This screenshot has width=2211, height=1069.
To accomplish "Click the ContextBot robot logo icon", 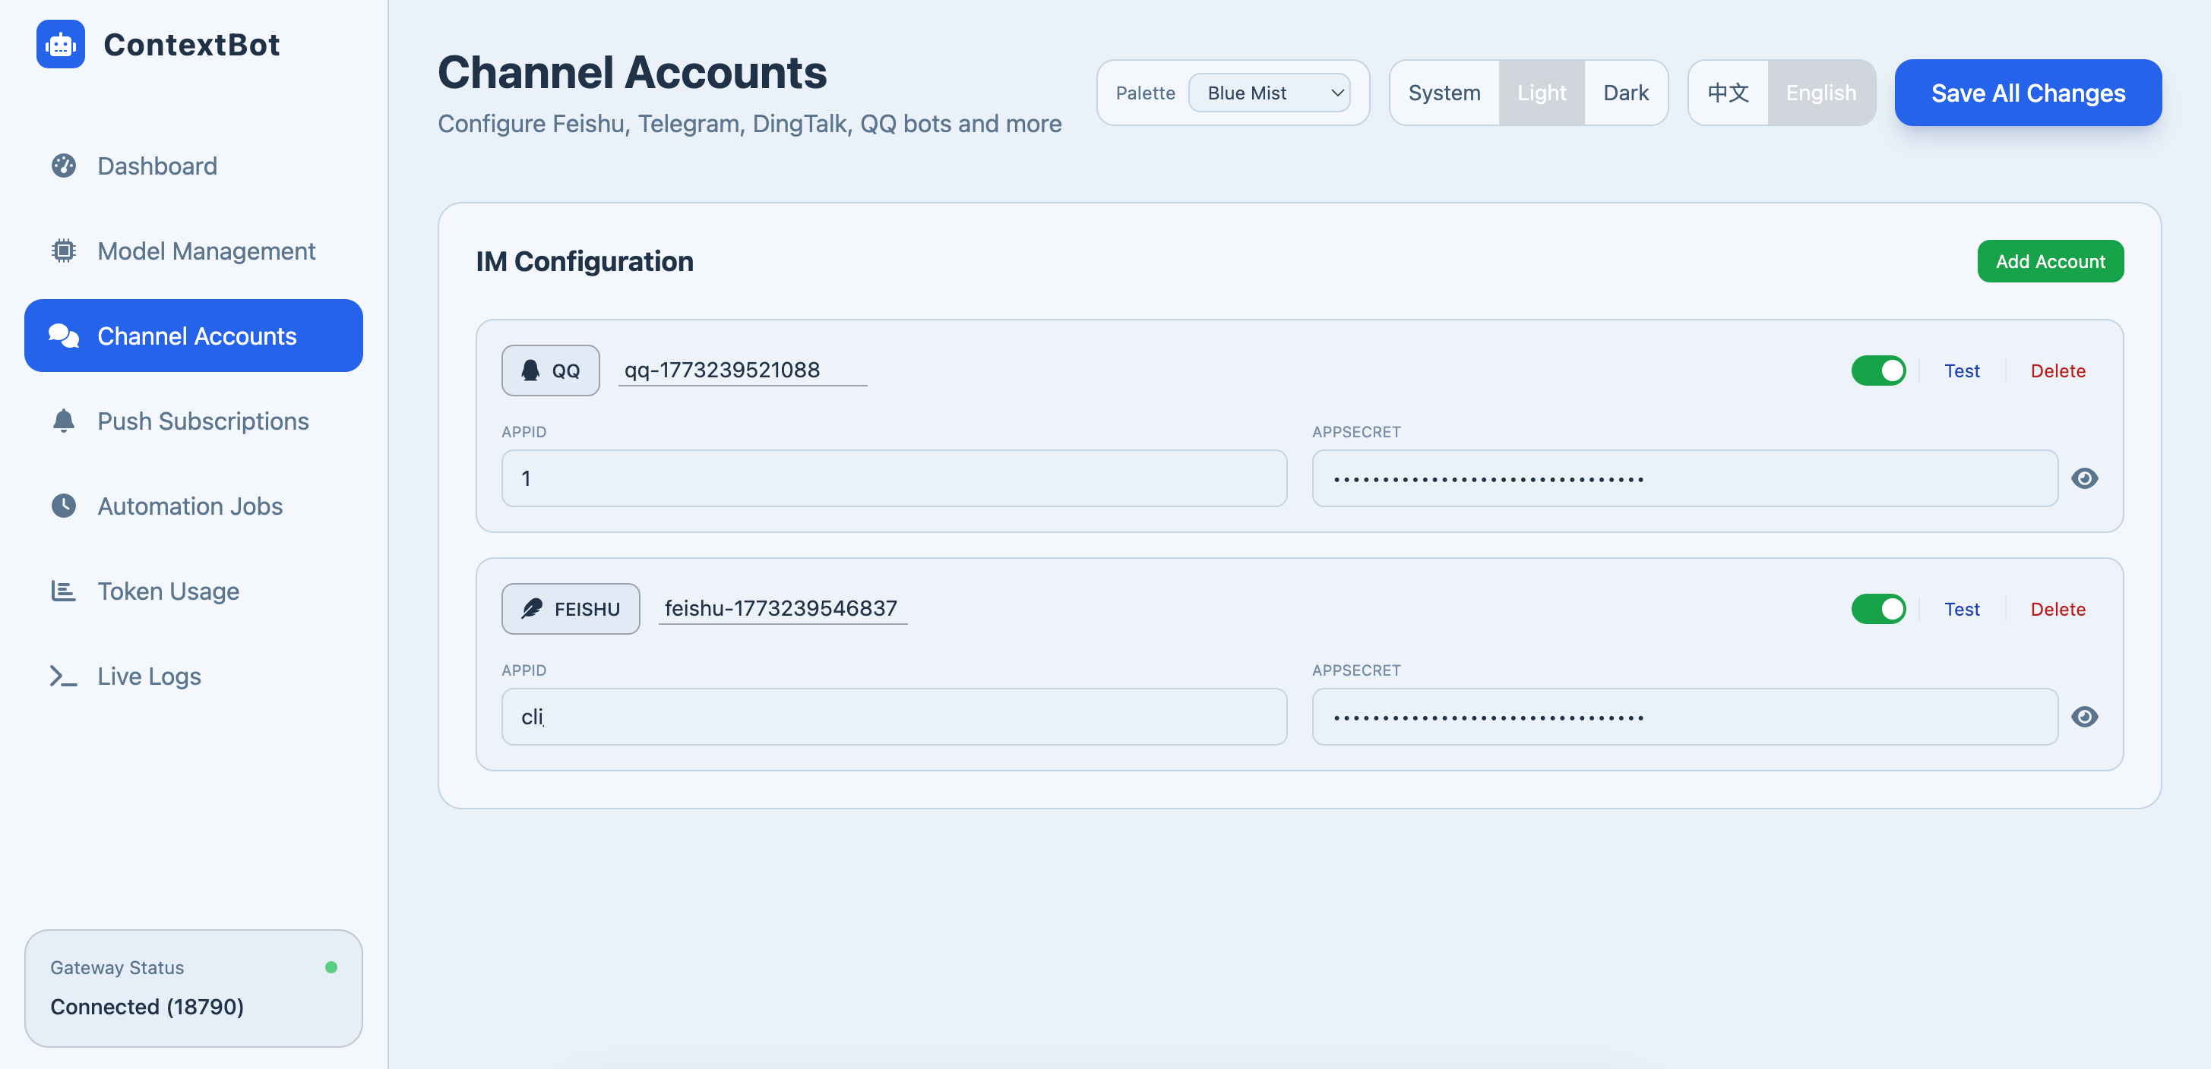I will (x=60, y=44).
